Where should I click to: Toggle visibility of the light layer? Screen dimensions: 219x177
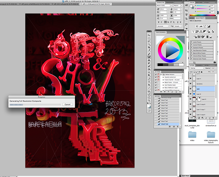[x=191, y=89]
